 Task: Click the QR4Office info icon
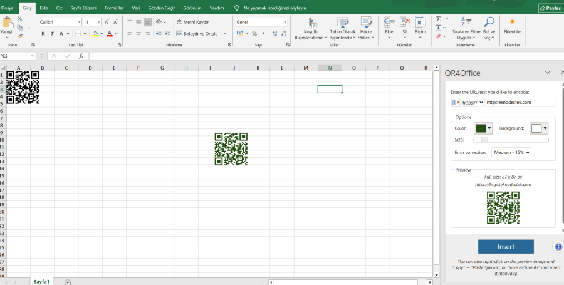(x=558, y=247)
